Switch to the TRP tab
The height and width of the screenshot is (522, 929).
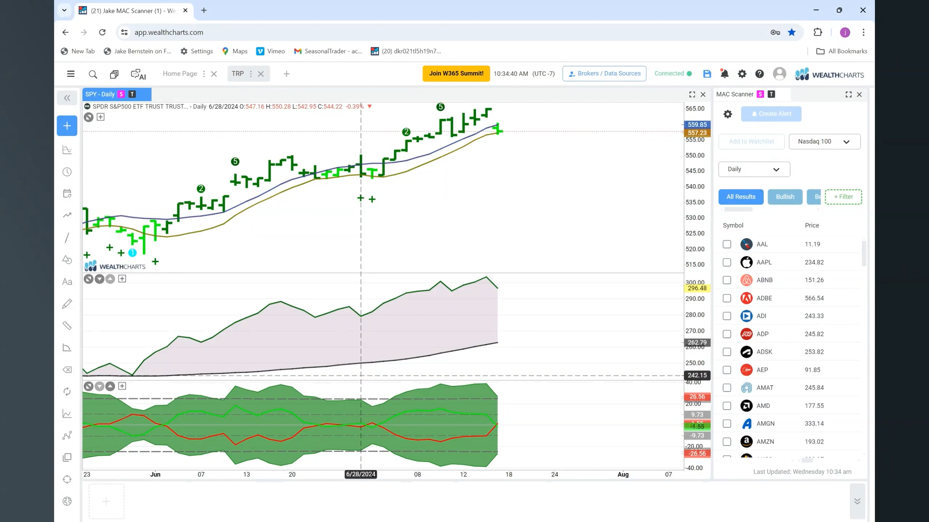coord(238,74)
